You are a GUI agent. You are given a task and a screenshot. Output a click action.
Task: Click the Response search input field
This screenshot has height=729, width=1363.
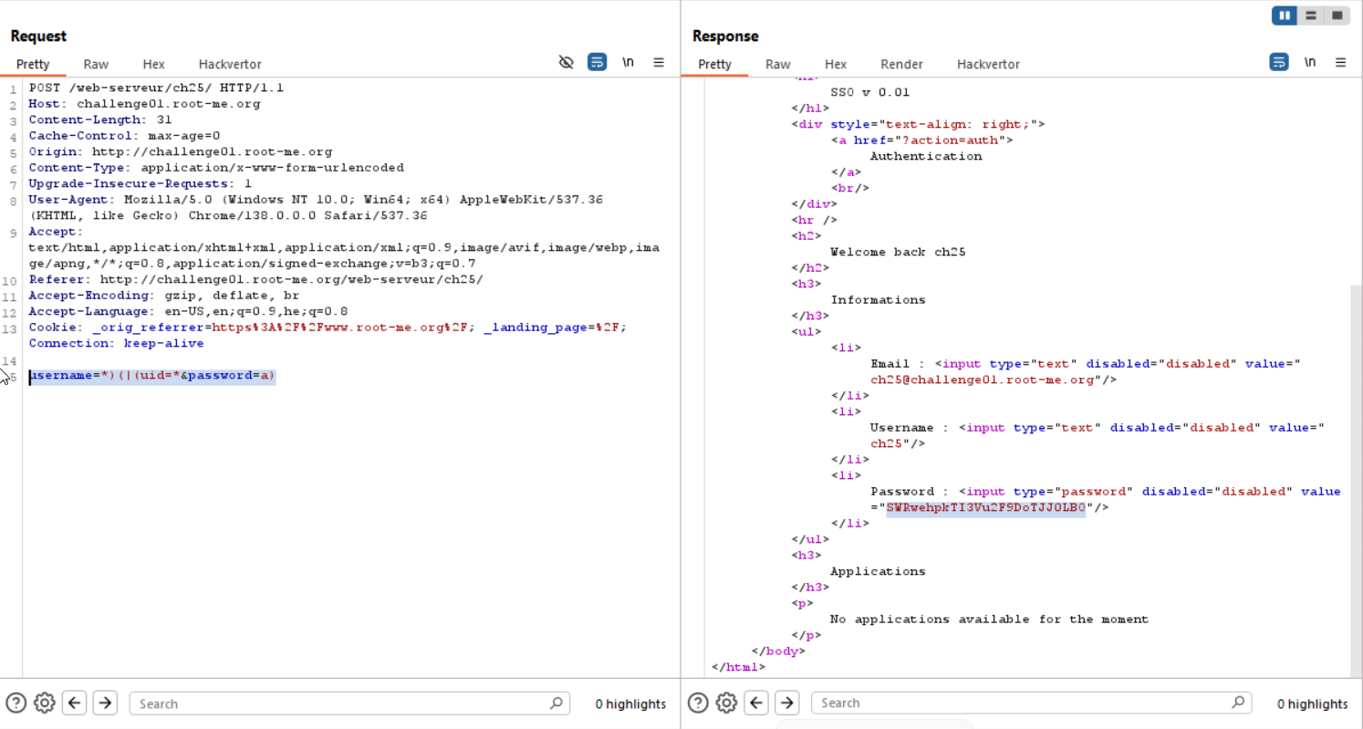point(1022,703)
